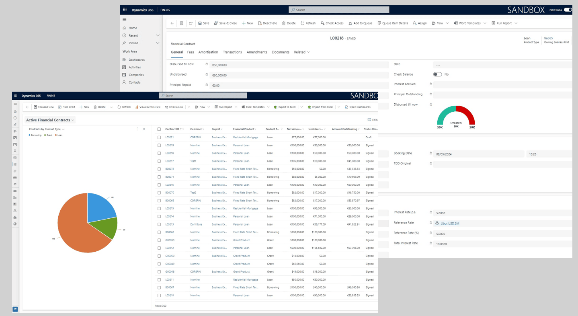Image resolution: width=578 pixels, height=316 pixels.
Task: Open the Transactions tab
Action: click(x=232, y=52)
